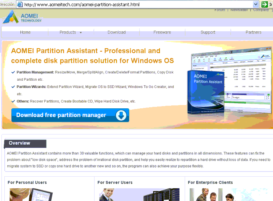Click the Dirección address bar label

tap(7, 4)
